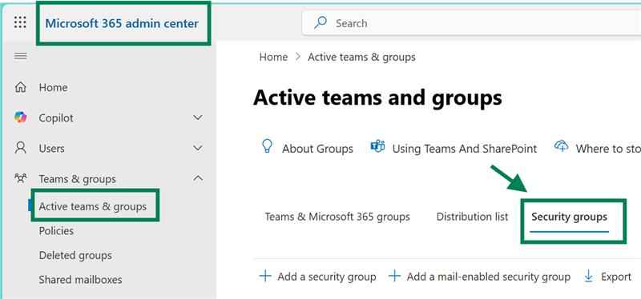The image size is (641, 299).
Task: Open Policies in the sidebar
Action: [x=56, y=231]
